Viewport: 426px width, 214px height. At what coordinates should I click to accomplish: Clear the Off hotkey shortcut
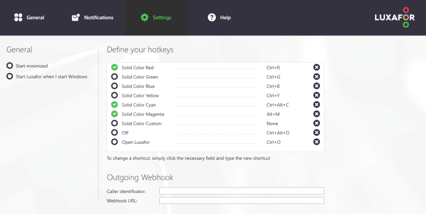click(x=317, y=133)
